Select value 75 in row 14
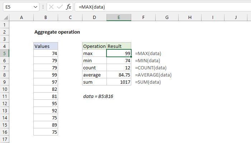 [46, 118]
